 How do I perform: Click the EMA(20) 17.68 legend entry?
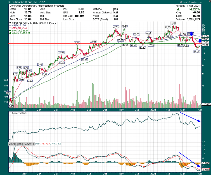tap(19, 28)
